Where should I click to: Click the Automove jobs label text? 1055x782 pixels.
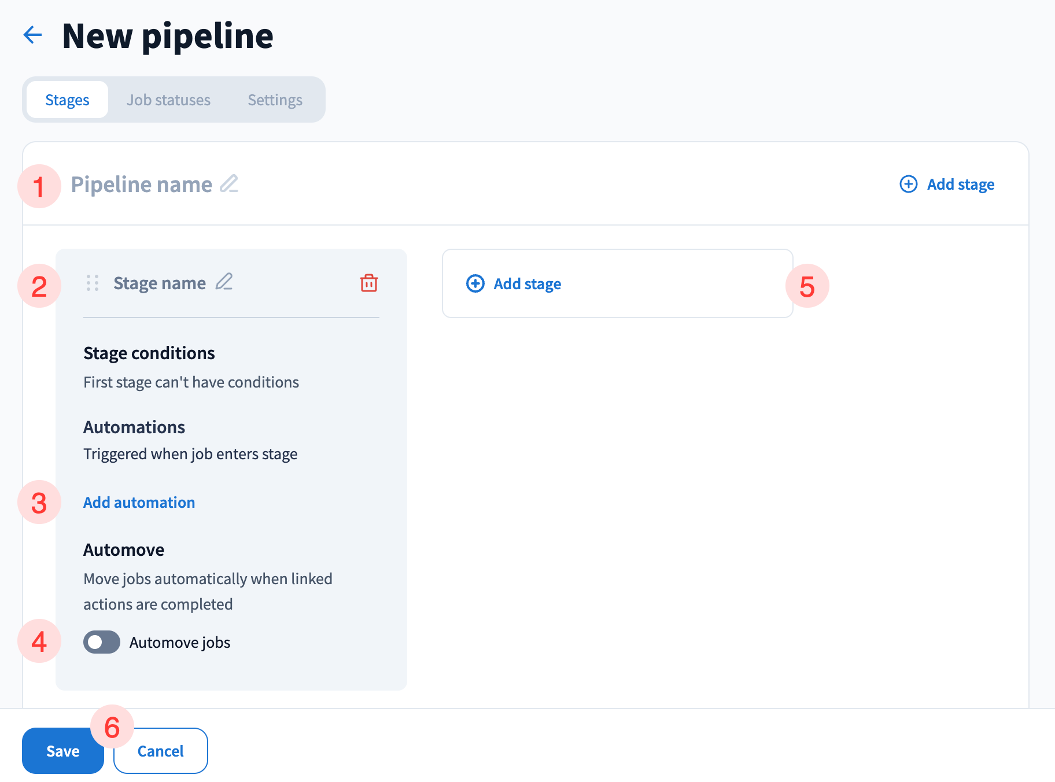[x=180, y=643]
